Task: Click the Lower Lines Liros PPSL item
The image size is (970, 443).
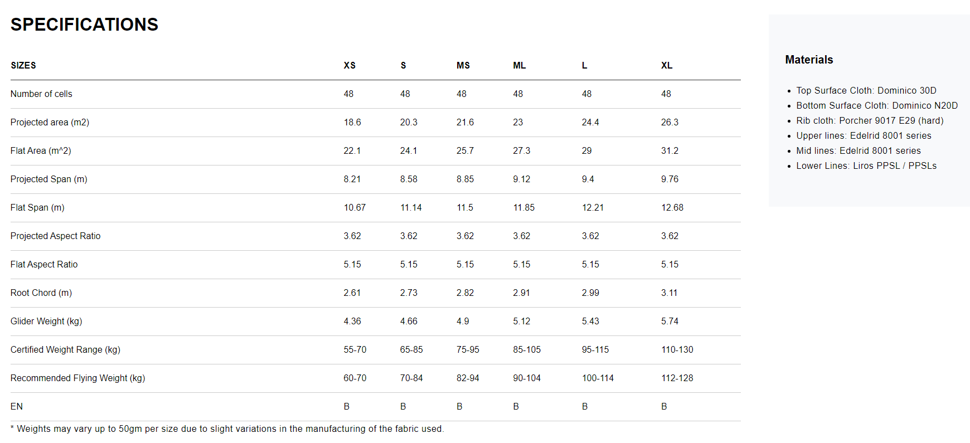Action: 866,165
